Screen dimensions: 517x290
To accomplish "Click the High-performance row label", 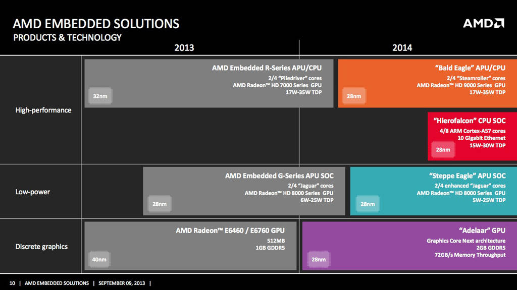I will 43,110.
